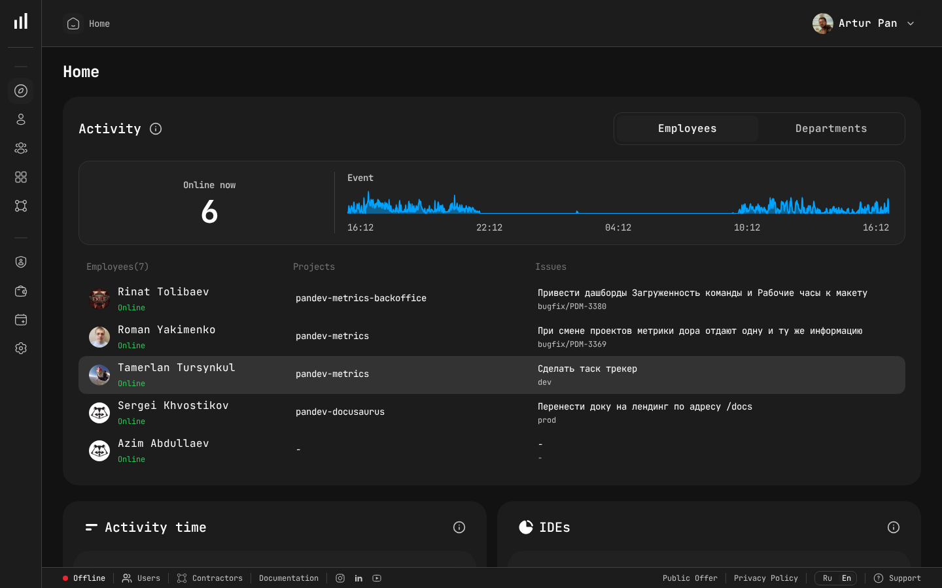
Task: Click the Offline status indicator
Action: (84, 578)
